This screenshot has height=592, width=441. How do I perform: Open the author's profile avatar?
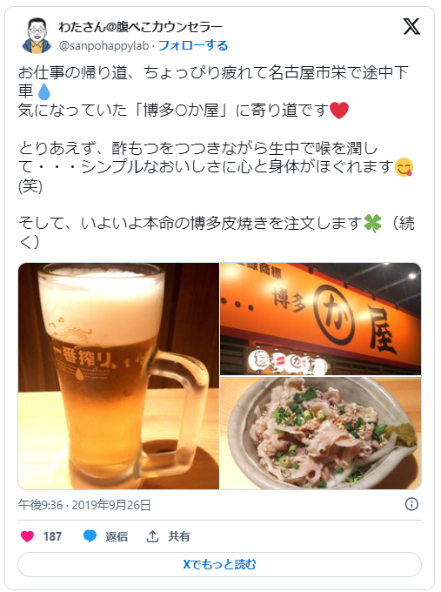[37, 36]
